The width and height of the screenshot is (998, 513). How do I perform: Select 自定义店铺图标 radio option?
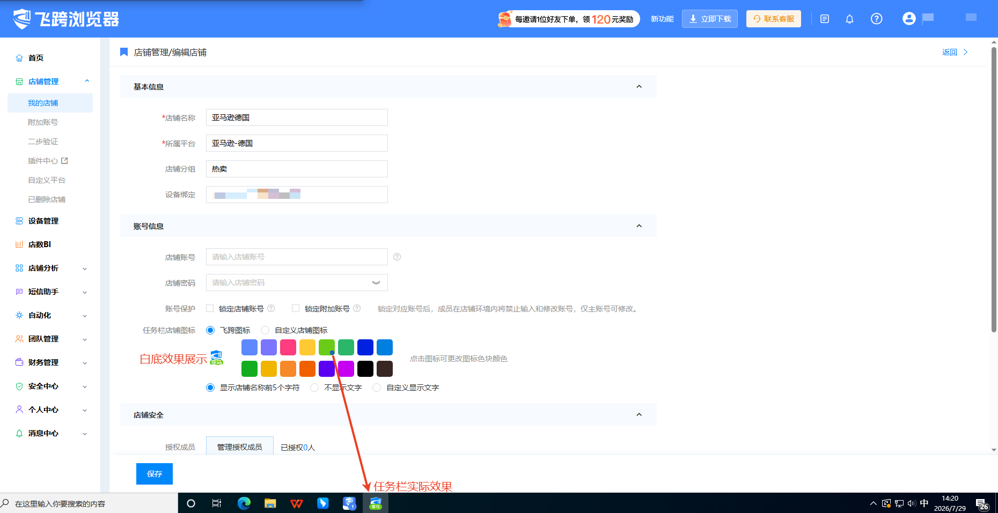[x=265, y=330]
